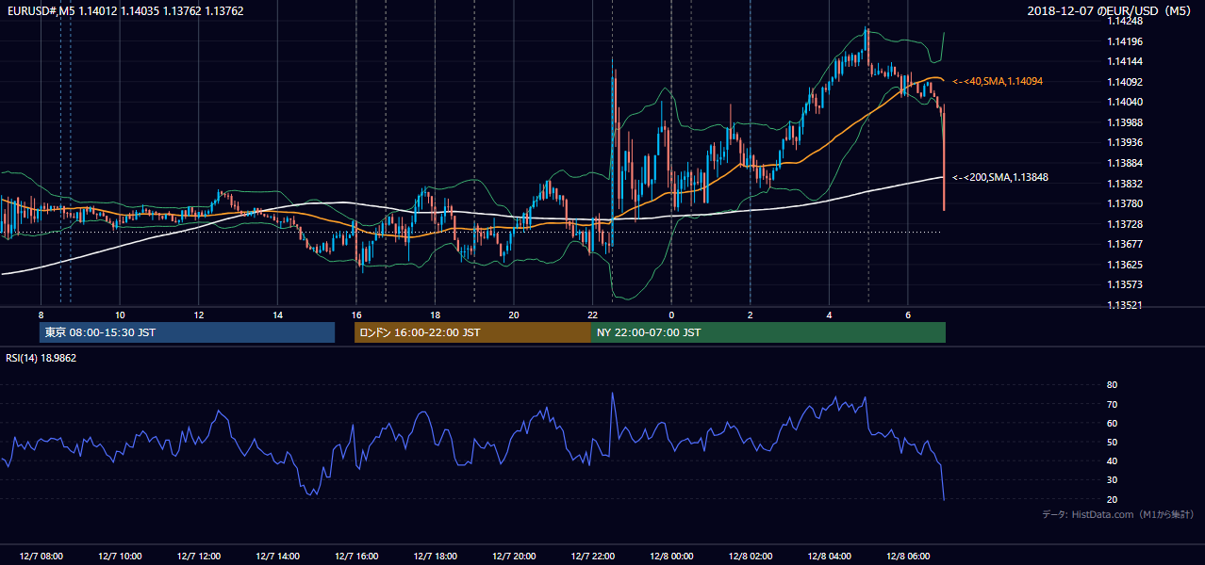Click the HistData.com data source credit
This screenshot has width=1205, height=565.
(x=1117, y=514)
